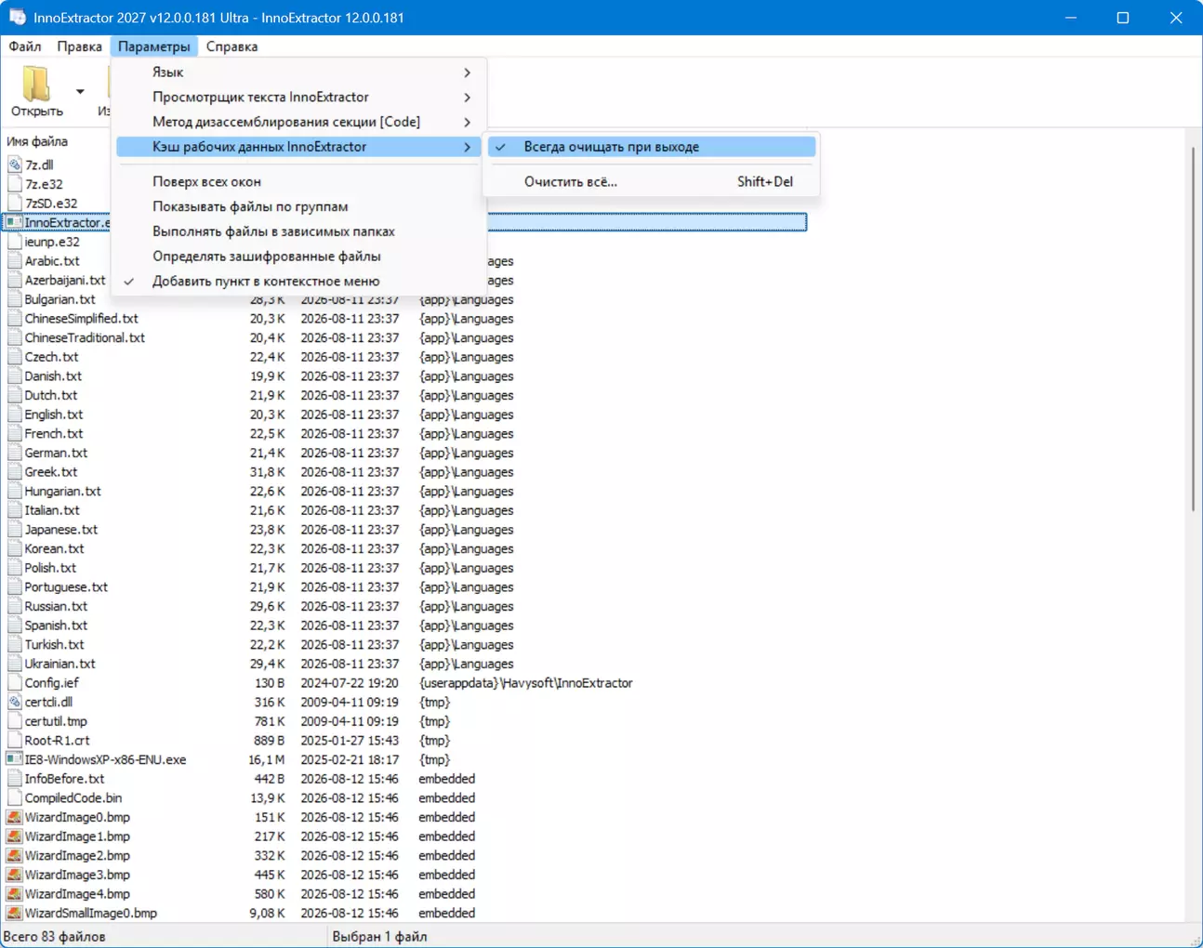Open the Правка menu
The height and width of the screenshot is (948, 1203).
79,46
